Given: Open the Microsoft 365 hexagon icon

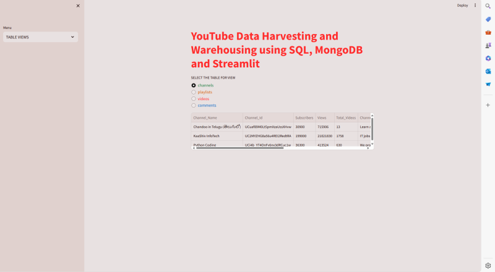Looking at the screenshot, I should coord(488,58).
